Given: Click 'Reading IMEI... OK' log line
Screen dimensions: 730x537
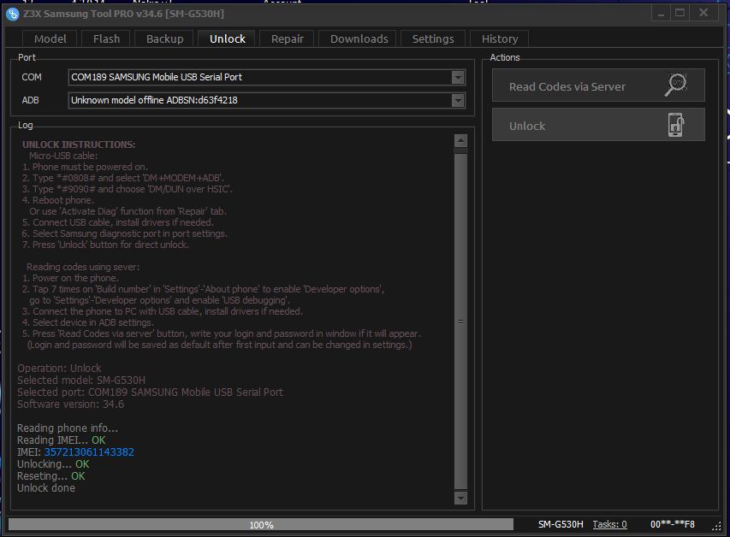Looking at the screenshot, I should pyautogui.click(x=62, y=440).
